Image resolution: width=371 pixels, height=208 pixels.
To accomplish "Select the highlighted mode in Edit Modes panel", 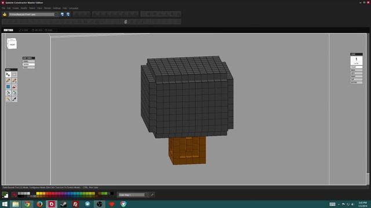I will click(x=28, y=64).
